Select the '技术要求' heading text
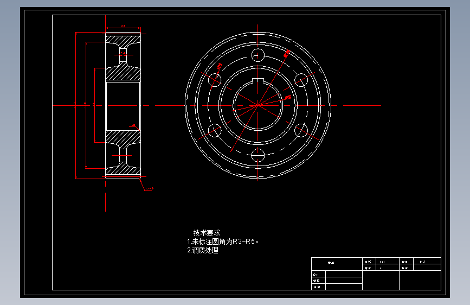 (207, 233)
